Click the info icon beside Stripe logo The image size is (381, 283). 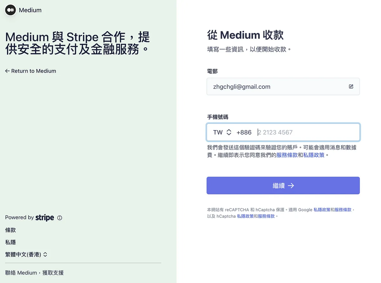tap(60, 218)
